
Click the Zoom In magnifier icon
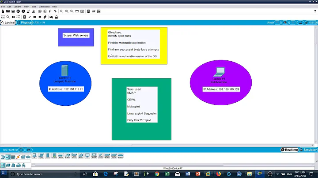[61, 11]
